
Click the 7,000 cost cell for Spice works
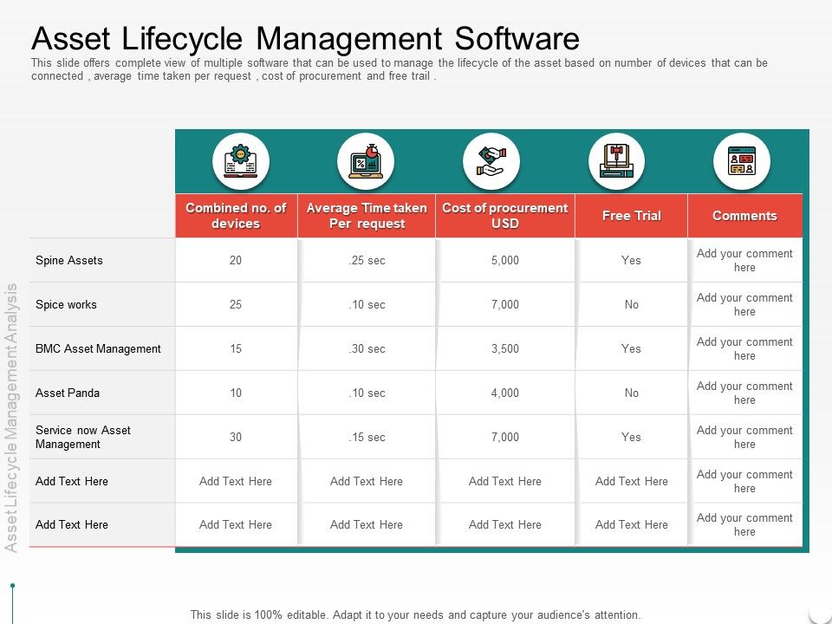coord(505,304)
